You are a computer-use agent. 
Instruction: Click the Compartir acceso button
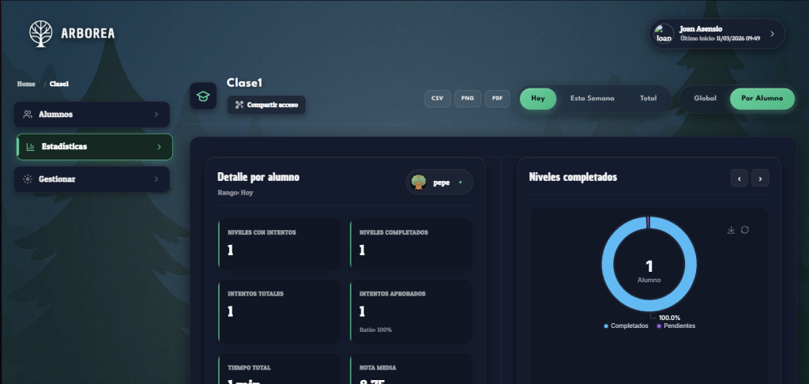(x=266, y=104)
